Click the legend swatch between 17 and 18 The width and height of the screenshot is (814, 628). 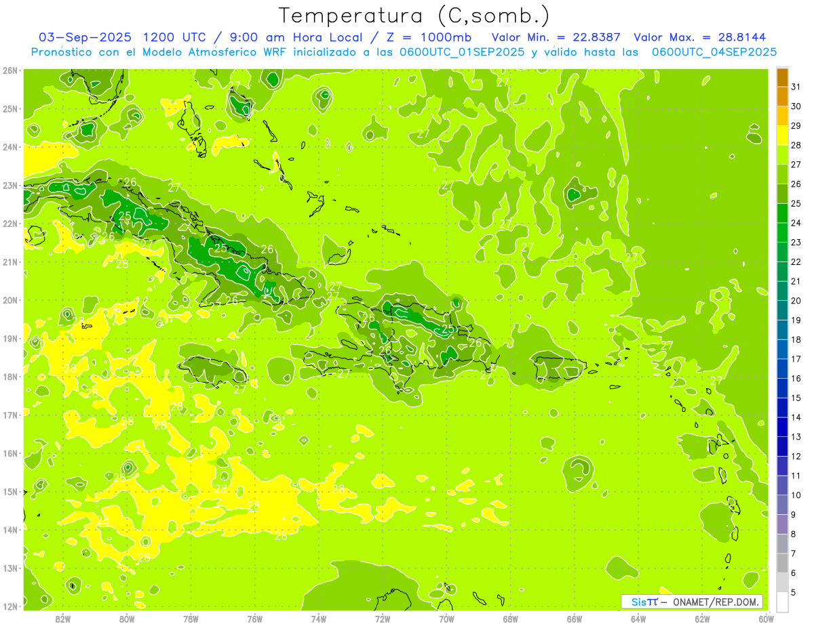pyautogui.click(x=782, y=350)
